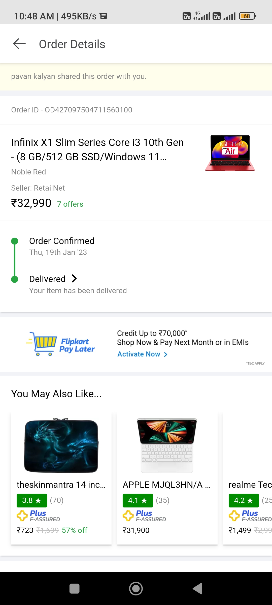Tap Plus F-Assured badge on theskinmantra
The image size is (272, 605).
click(38, 516)
